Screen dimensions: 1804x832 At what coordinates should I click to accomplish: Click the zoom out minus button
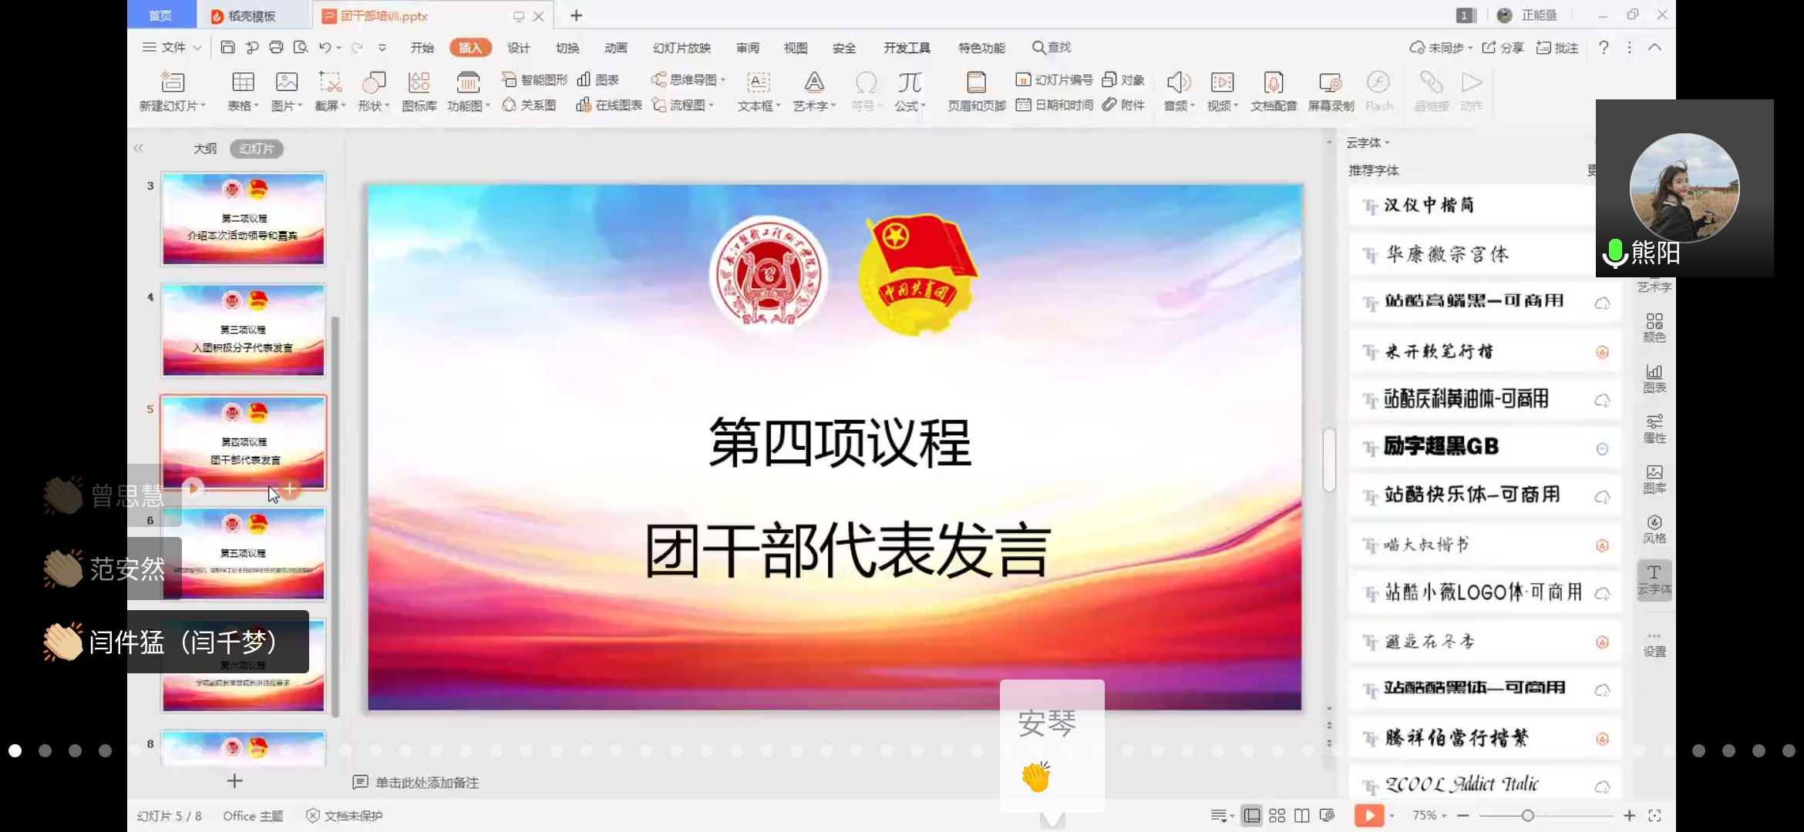(1462, 815)
